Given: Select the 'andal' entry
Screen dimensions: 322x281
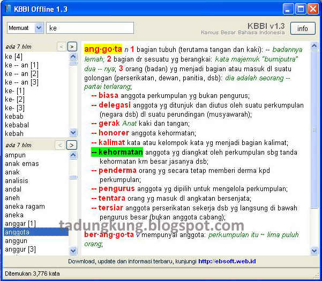Looking at the screenshot, I should (x=13, y=189).
